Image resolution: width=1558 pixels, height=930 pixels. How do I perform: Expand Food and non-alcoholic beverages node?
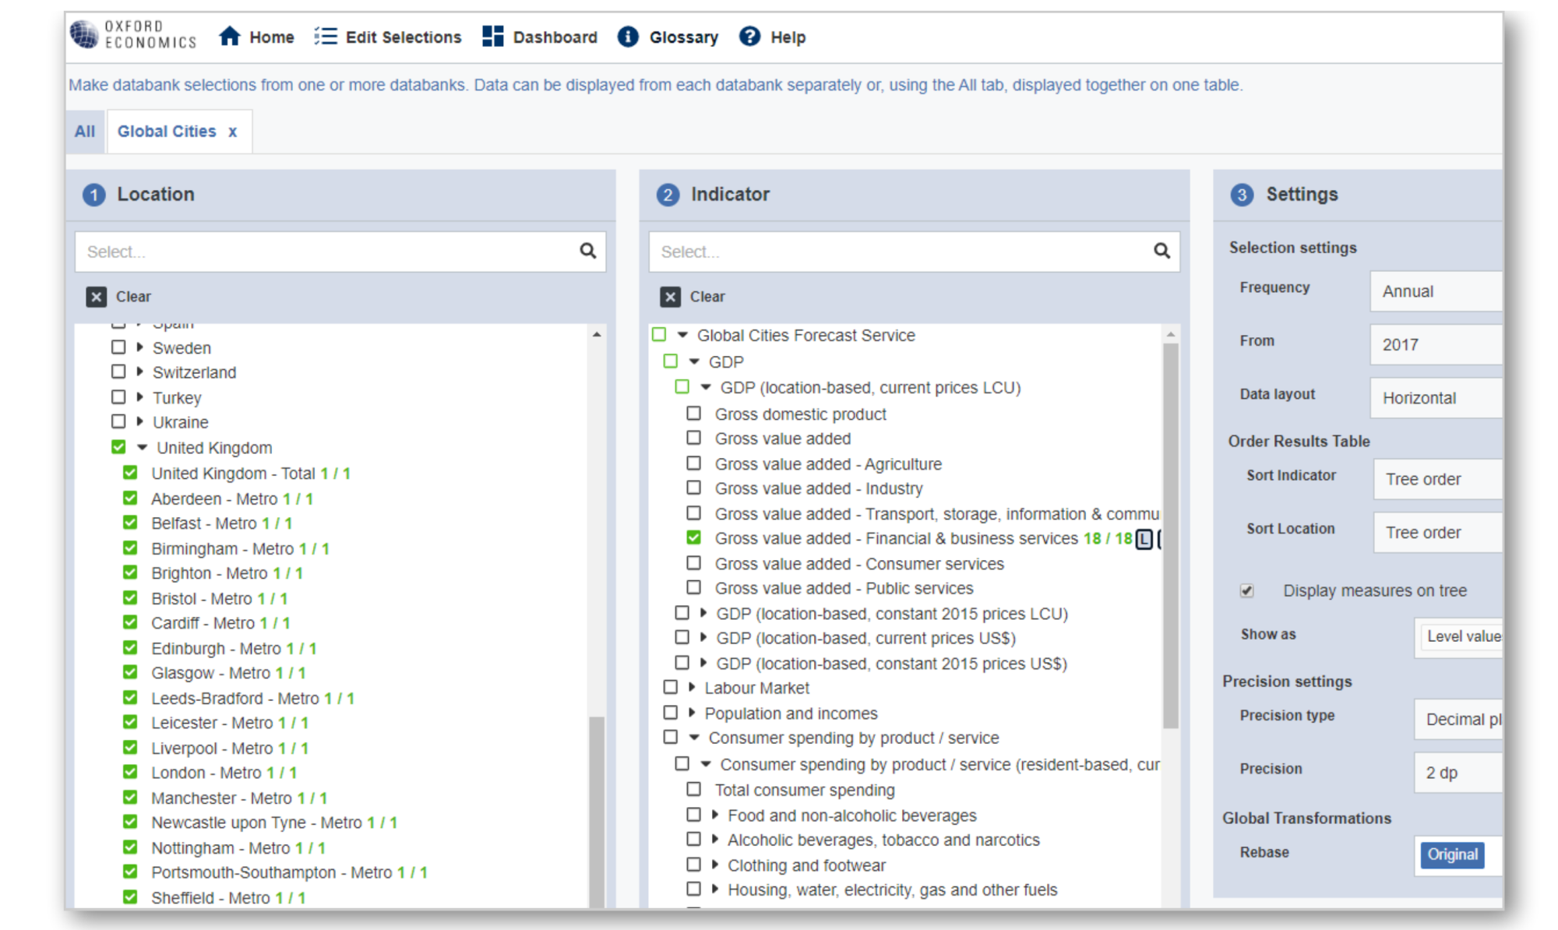(x=715, y=815)
